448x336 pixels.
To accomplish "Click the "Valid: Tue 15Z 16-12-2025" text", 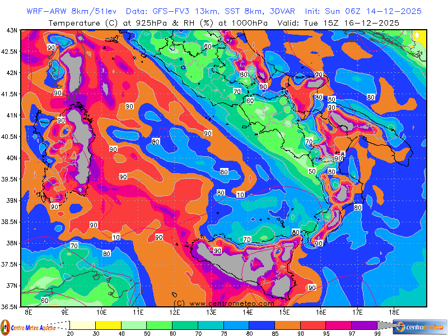I will pyautogui.click(x=348, y=23).
